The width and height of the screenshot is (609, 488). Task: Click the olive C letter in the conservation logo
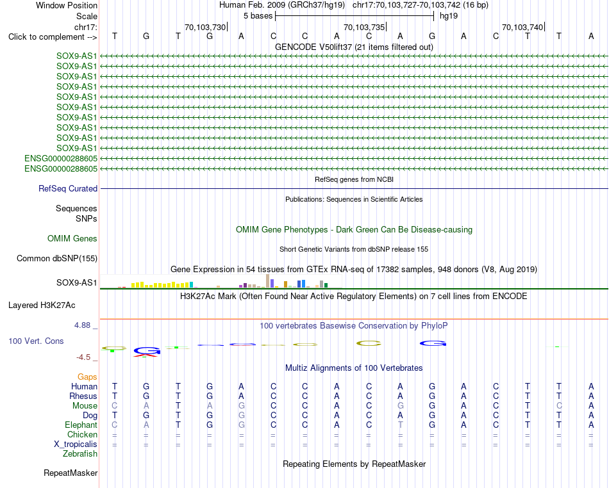click(x=369, y=343)
